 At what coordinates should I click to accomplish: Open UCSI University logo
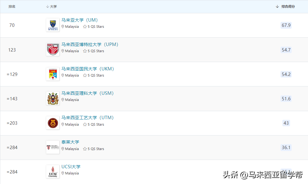pyautogui.click(x=53, y=172)
